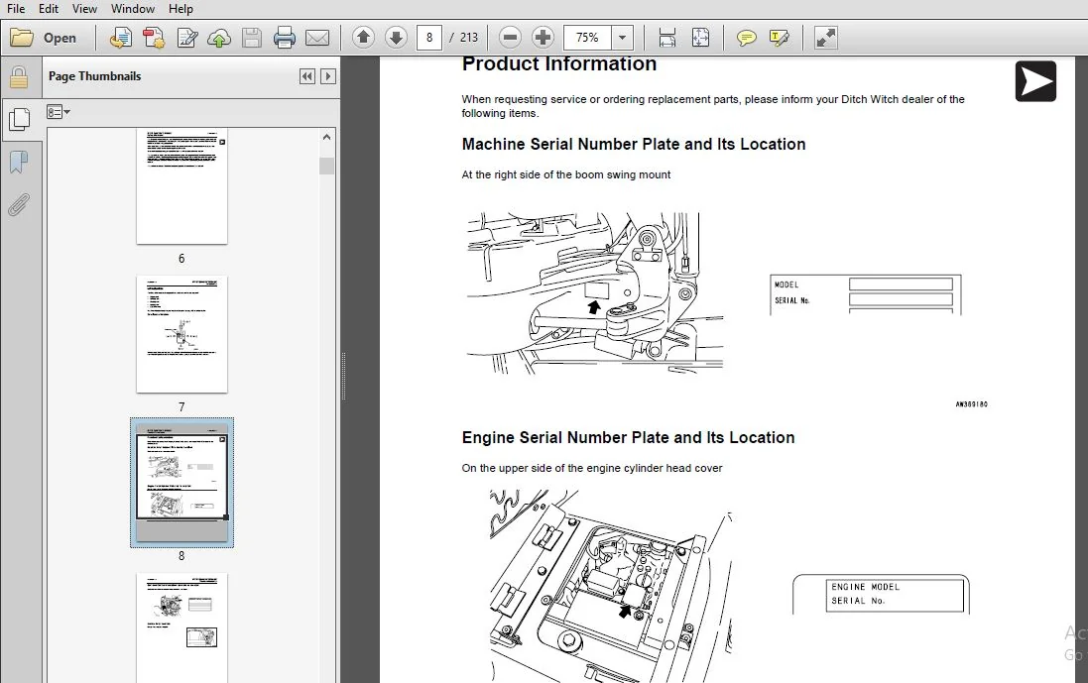Select the highlight text tool

780,38
